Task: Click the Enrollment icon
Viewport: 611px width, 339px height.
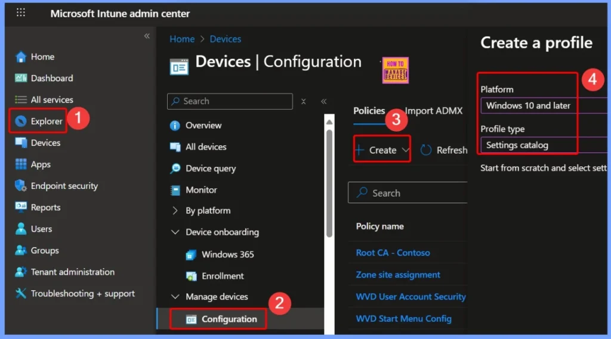Action: (191, 276)
